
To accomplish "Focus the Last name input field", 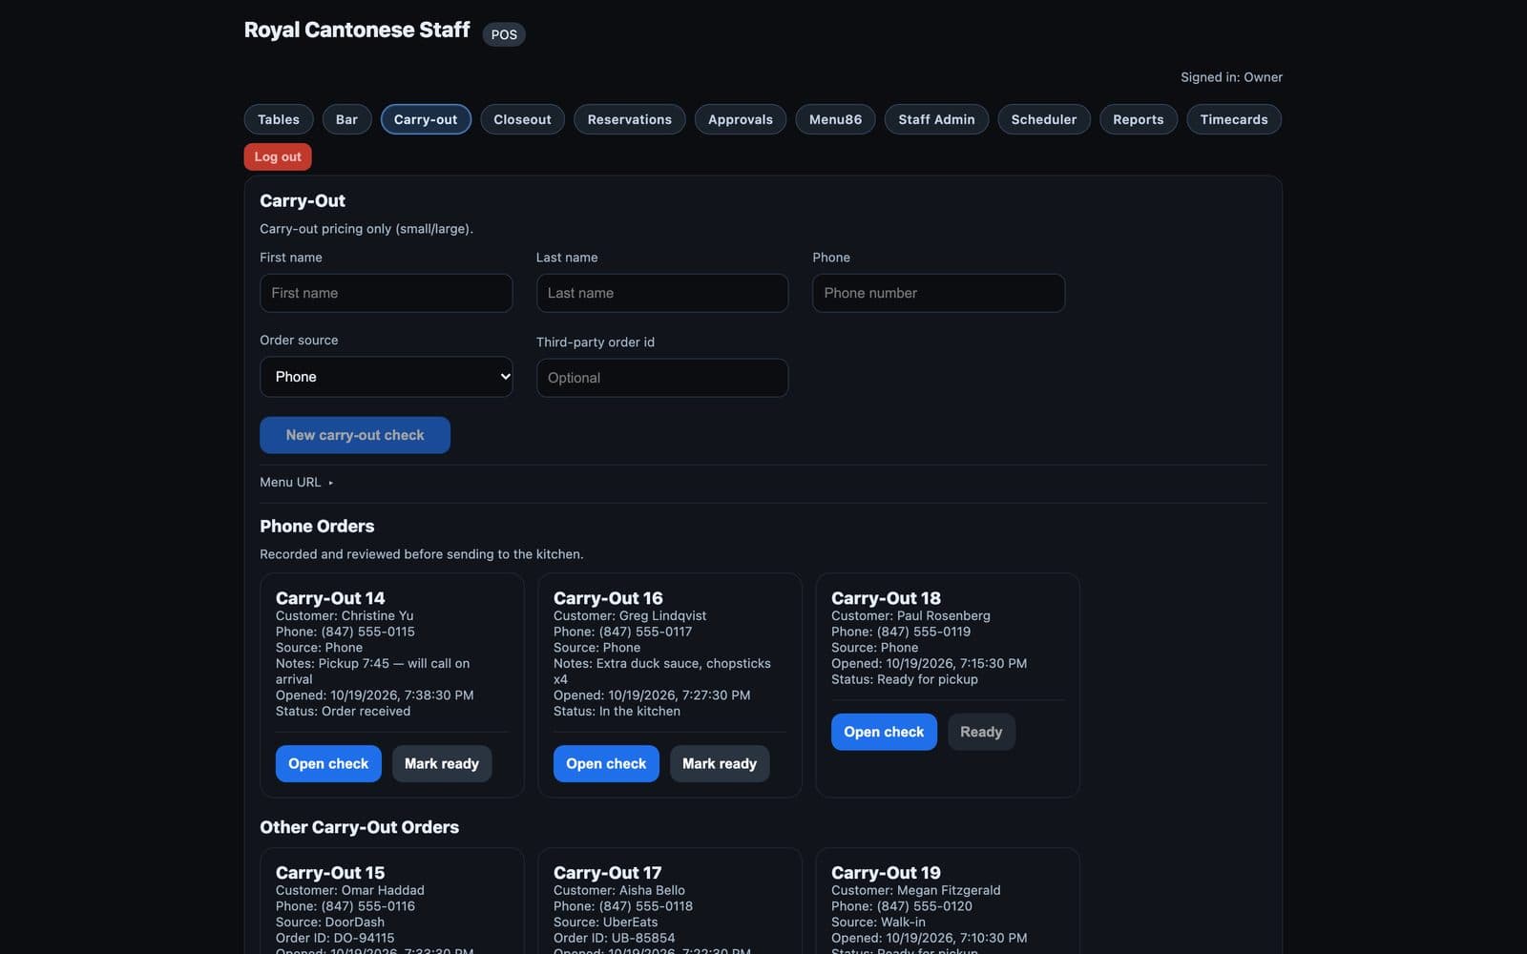I will (x=662, y=293).
